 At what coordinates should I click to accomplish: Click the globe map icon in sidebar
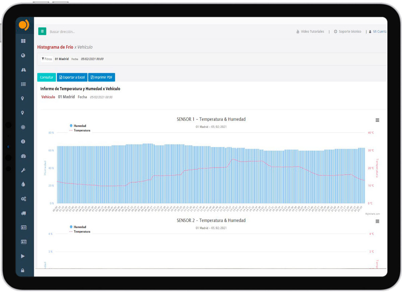coord(23,56)
